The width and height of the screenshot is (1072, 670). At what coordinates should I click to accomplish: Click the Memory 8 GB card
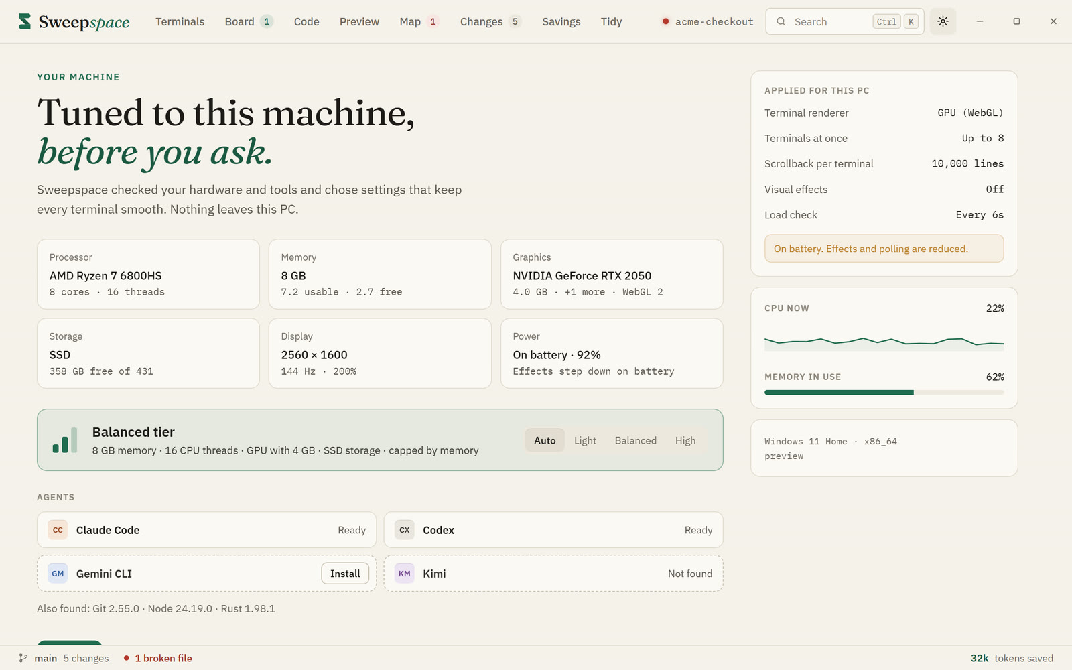pyautogui.click(x=380, y=274)
